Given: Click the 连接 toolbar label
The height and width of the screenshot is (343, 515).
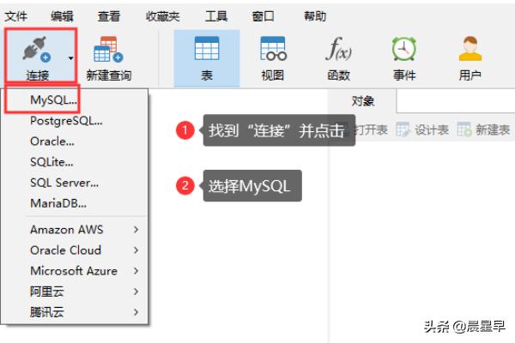Looking at the screenshot, I should coord(38,75).
